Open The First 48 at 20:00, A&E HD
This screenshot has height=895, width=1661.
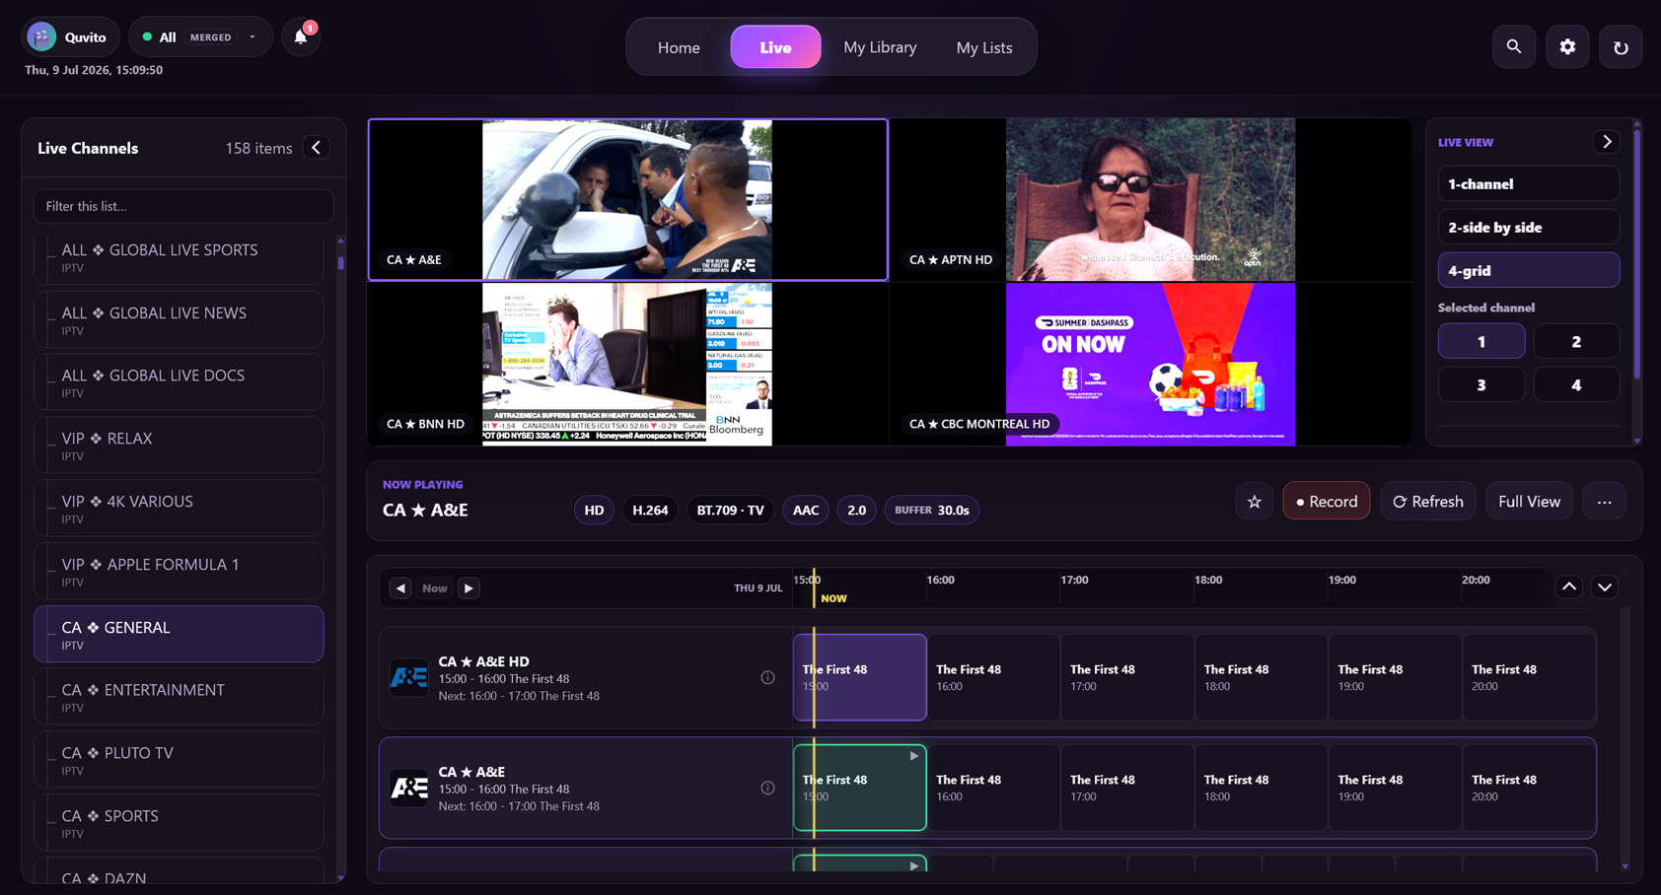click(x=1528, y=677)
